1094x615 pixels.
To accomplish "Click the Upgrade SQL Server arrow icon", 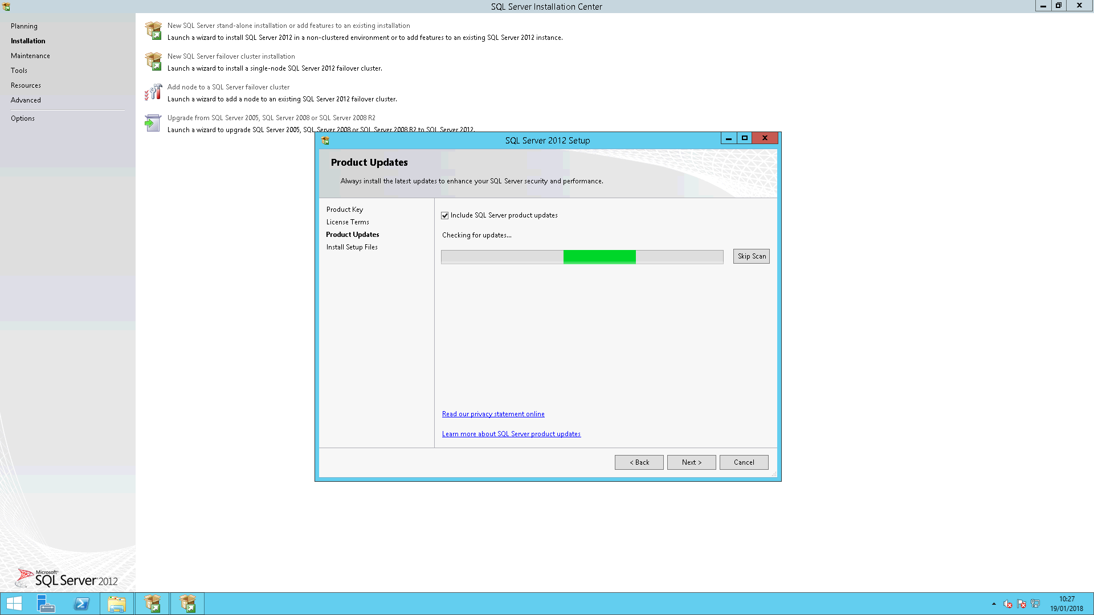I will [153, 123].
